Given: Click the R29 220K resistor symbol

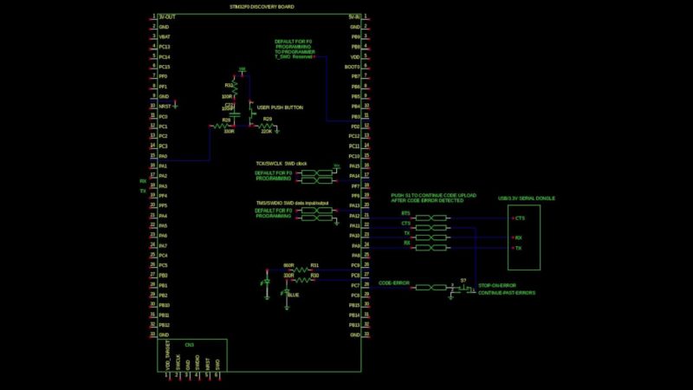Looking at the screenshot, I should pyautogui.click(x=265, y=126).
